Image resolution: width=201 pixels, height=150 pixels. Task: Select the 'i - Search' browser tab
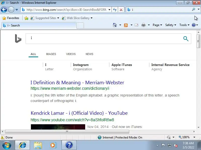click(x=39, y=25)
